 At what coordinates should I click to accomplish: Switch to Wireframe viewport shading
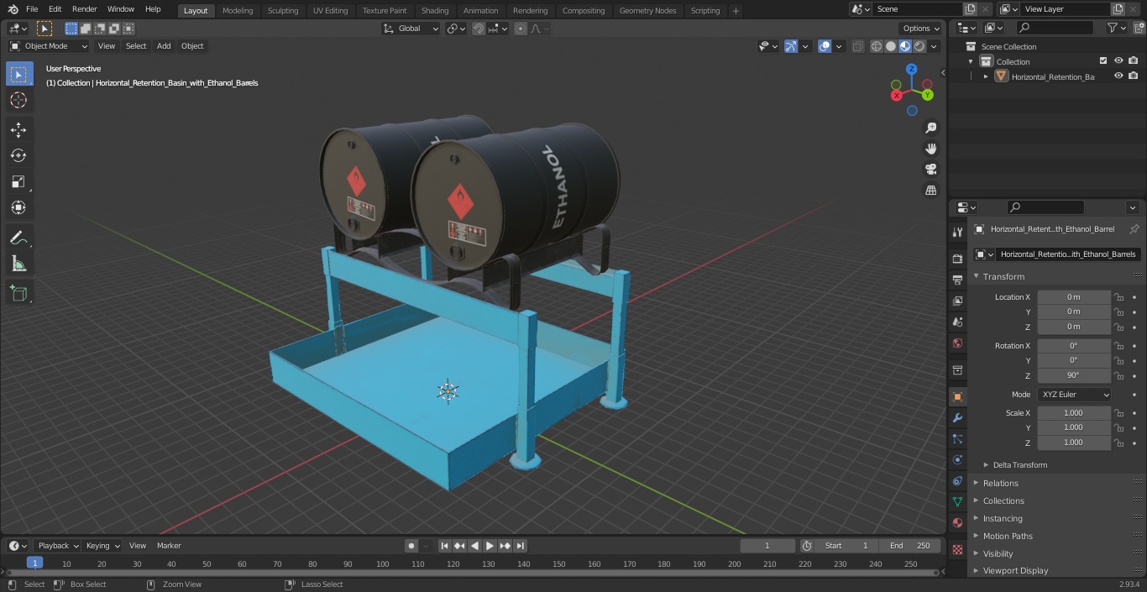(x=877, y=46)
